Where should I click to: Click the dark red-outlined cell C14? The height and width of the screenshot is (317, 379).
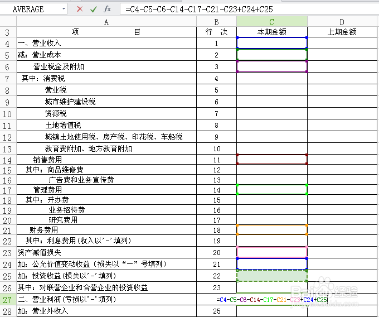[272, 160]
